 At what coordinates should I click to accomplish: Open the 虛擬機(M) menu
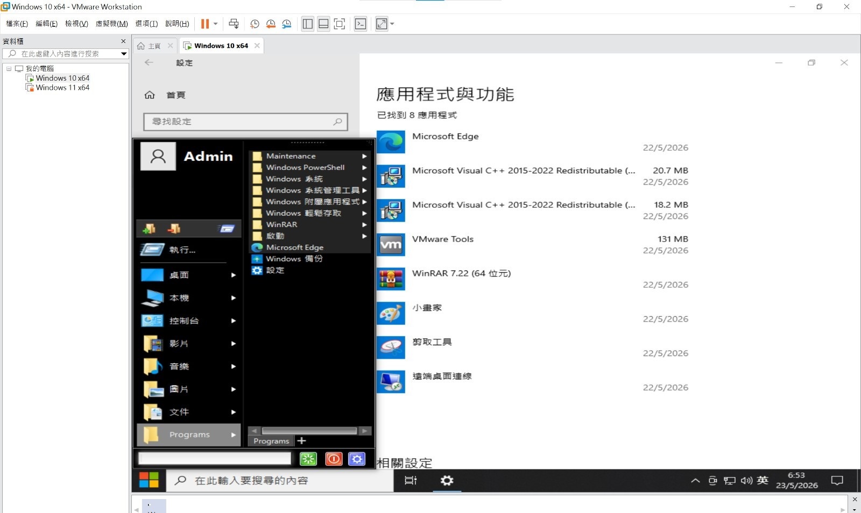[x=111, y=24]
